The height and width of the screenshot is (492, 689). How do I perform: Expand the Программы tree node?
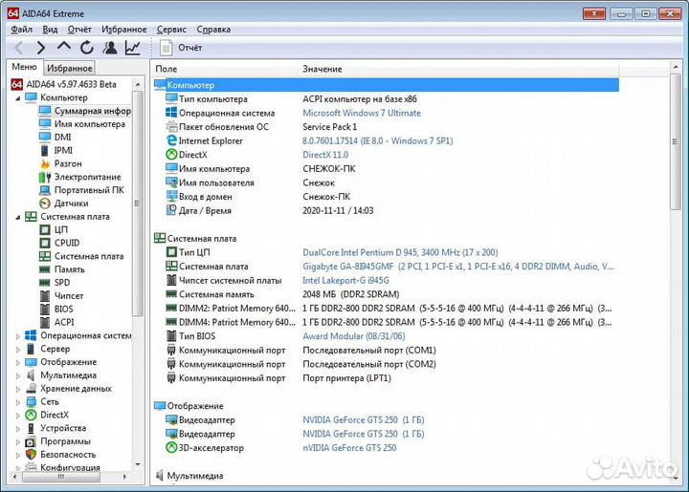18,442
